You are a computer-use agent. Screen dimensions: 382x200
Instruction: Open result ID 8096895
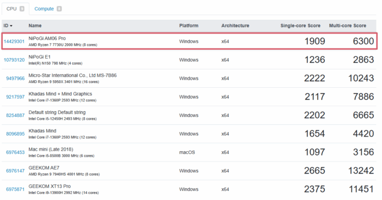click(x=15, y=134)
